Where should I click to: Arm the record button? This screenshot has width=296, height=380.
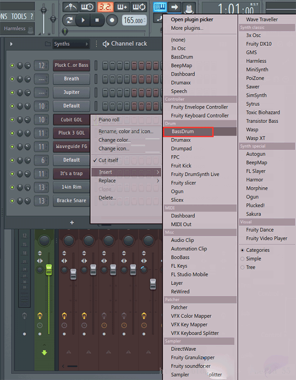[x=112, y=20]
